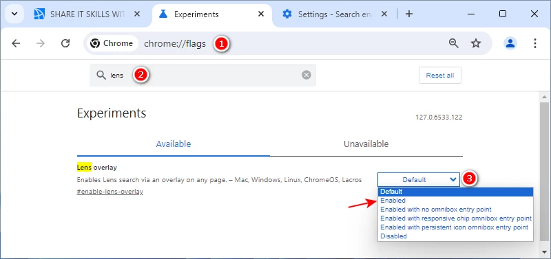Go forward with the forward arrow

point(41,43)
